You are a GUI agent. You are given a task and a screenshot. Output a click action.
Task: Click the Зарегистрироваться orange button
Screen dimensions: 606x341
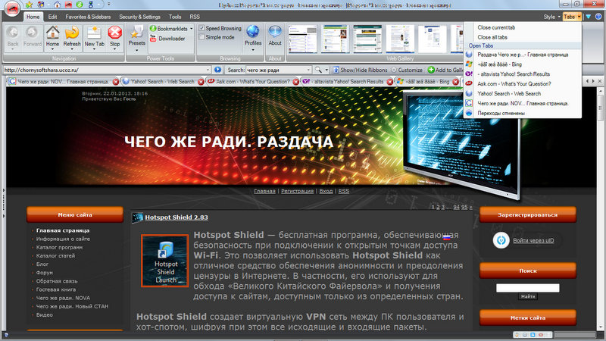tap(527, 214)
